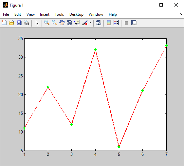The width and height of the screenshot is (184, 166).
Task: Click the New Figure icon
Action: point(4,23)
